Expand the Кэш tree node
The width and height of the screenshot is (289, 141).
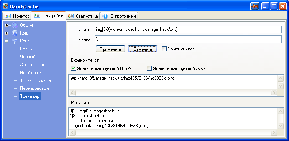pyautogui.click(x=7, y=33)
